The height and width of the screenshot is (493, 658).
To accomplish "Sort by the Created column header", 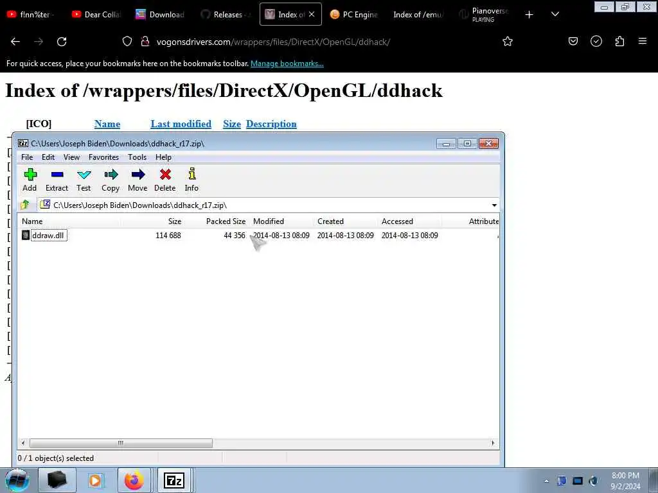I will pos(345,221).
